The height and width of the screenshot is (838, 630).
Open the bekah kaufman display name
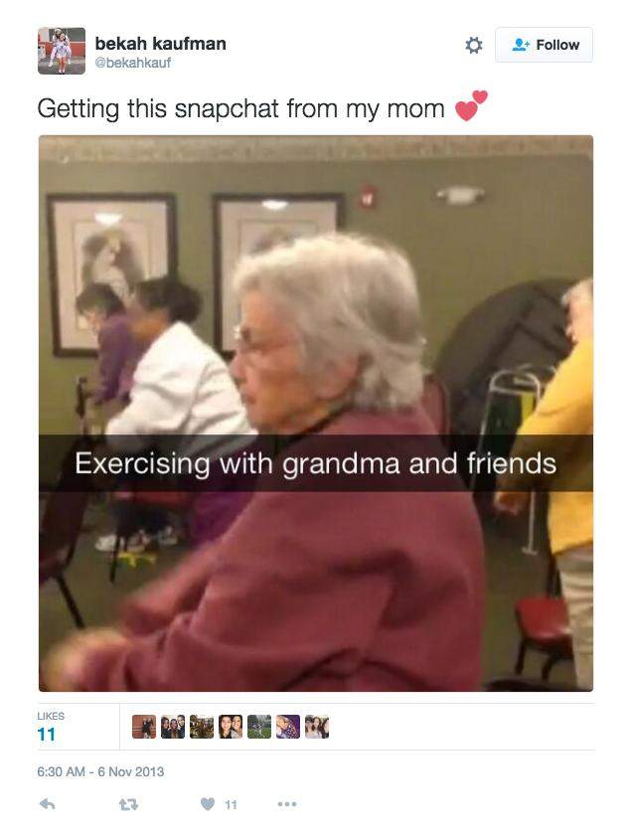[160, 44]
